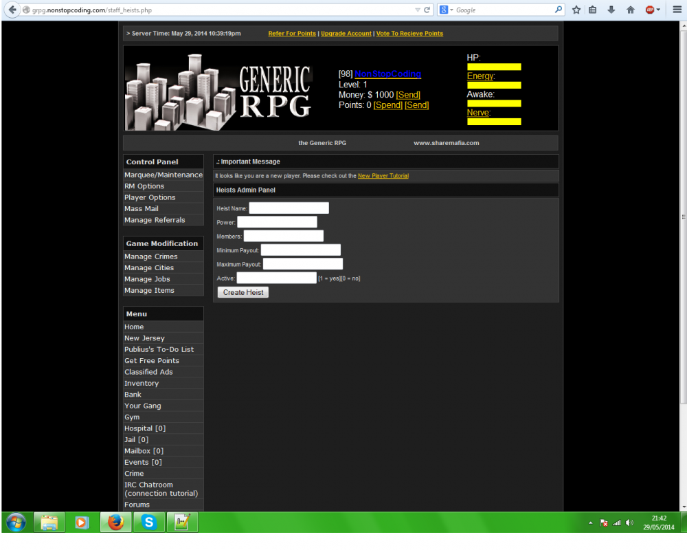This screenshot has height=550, width=687.
Task: Click inside the Heist Name field
Action: click(x=288, y=208)
